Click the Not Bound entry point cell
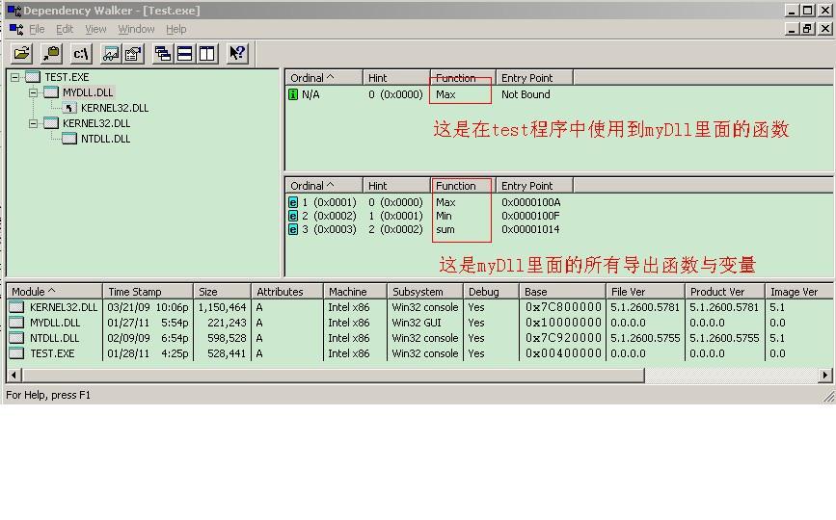836x520 pixels. click(526, 94)
